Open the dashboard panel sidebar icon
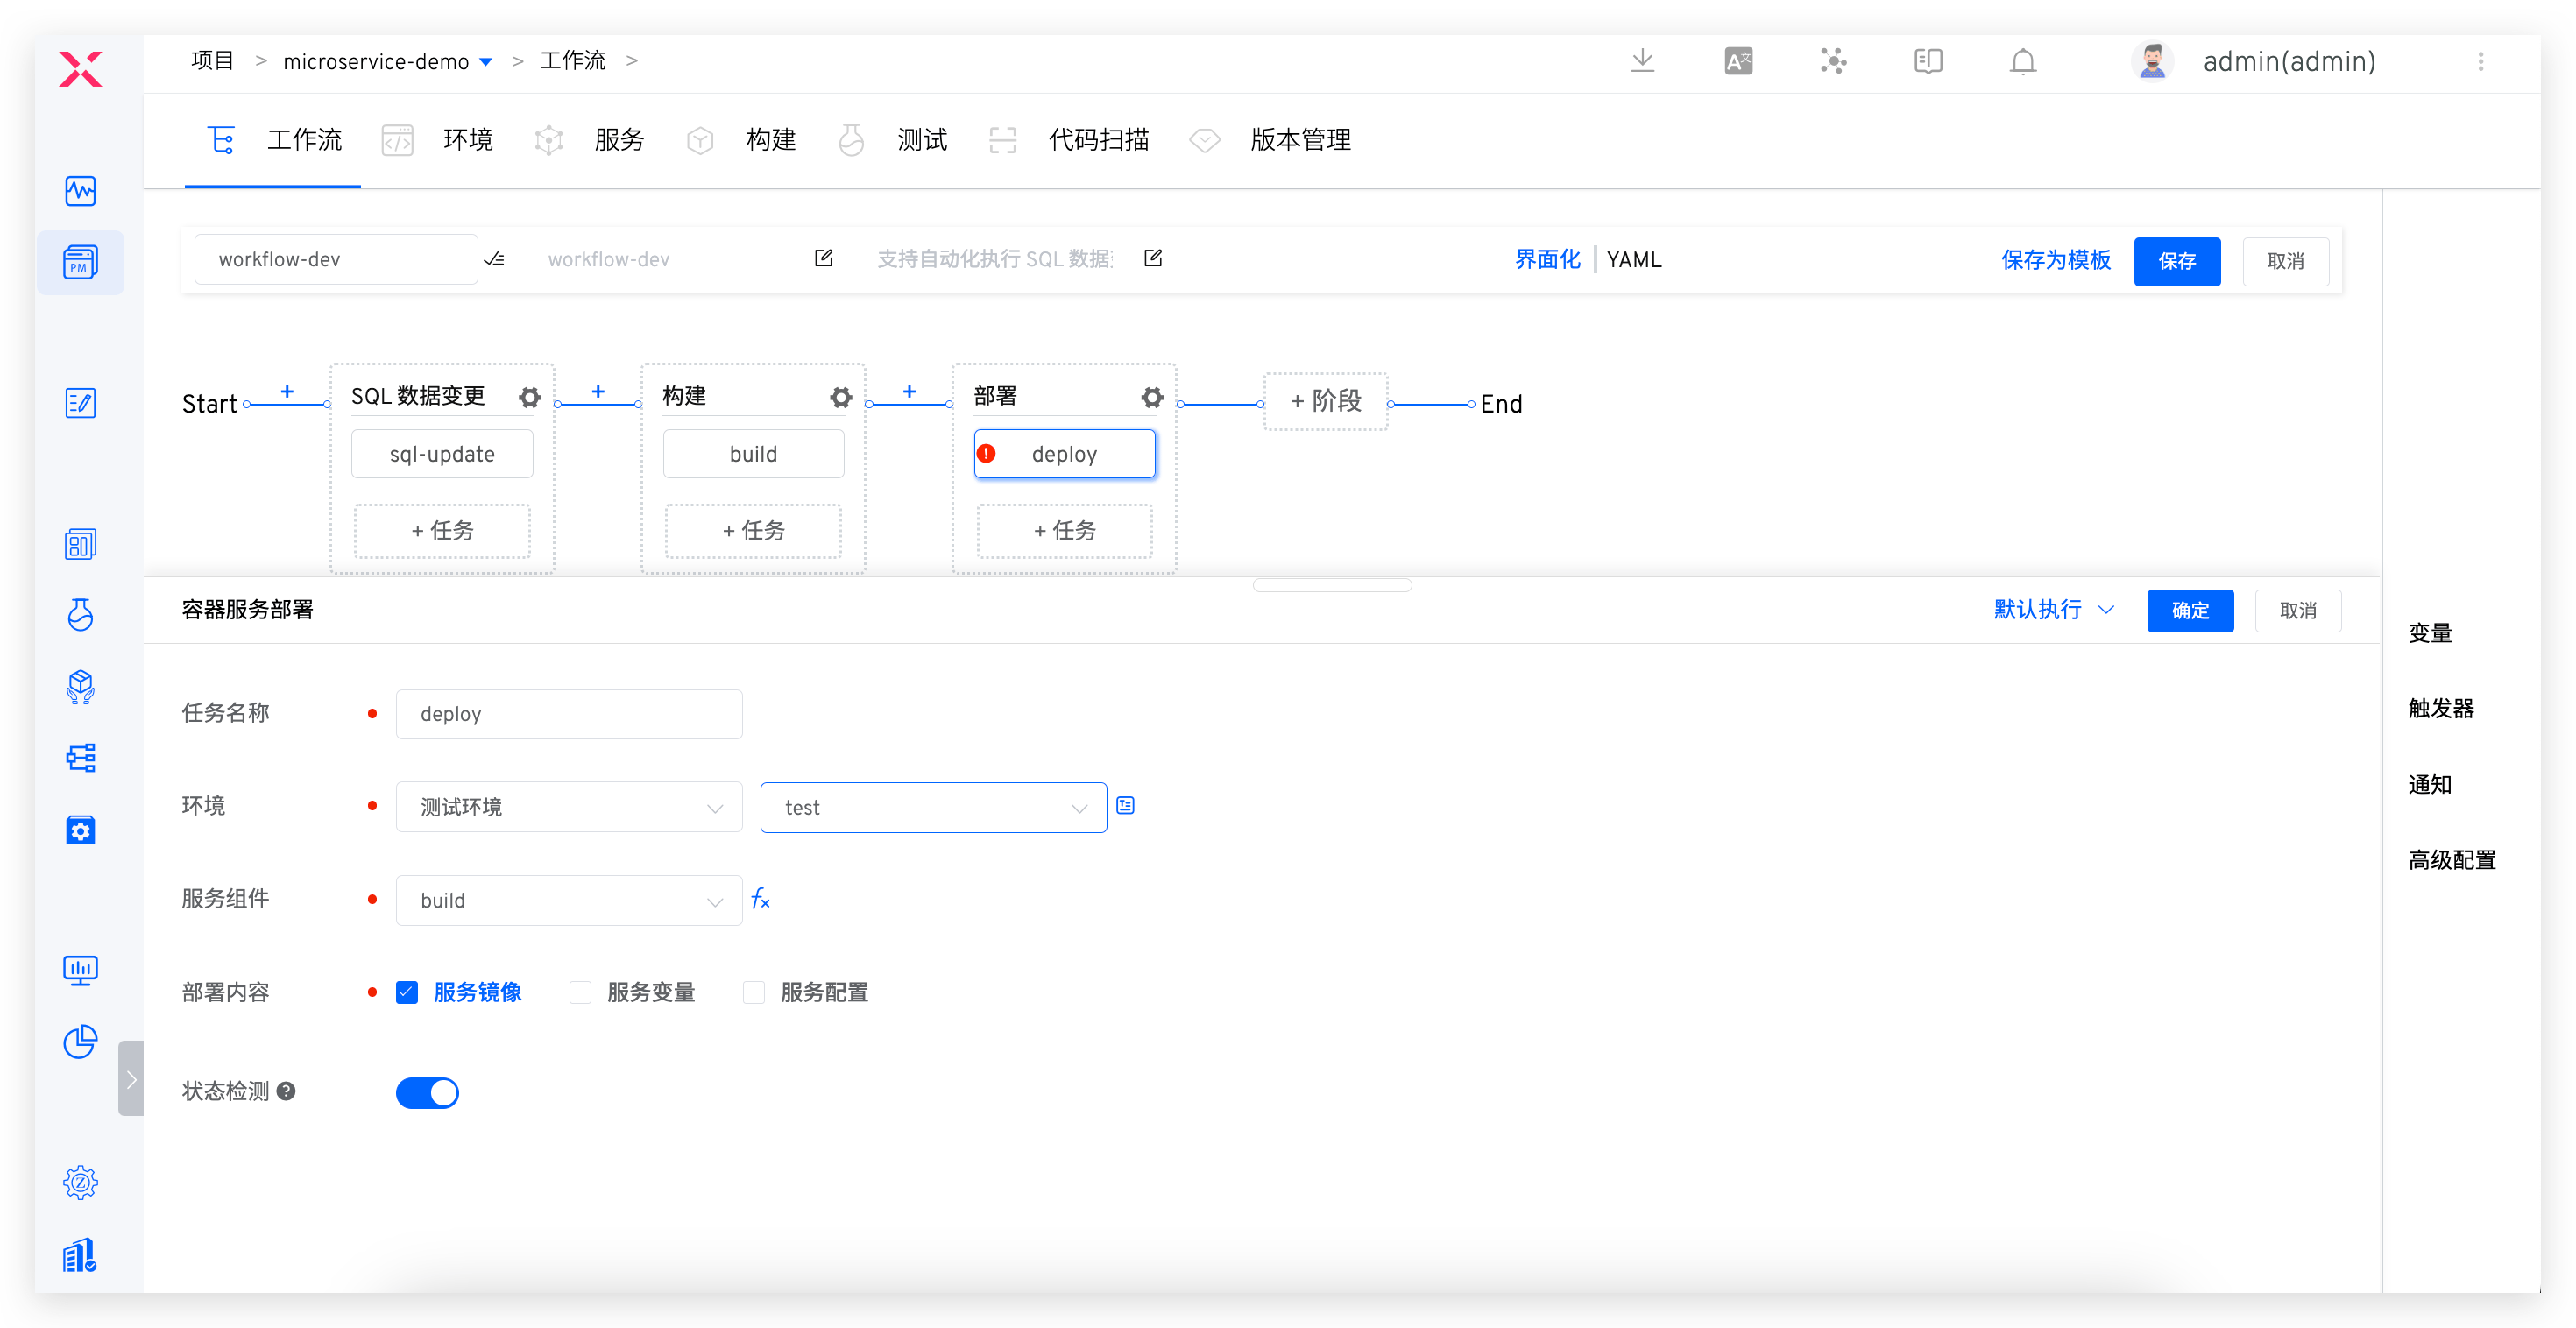This screenshot has width=2576, height=1328. point(80,544)
